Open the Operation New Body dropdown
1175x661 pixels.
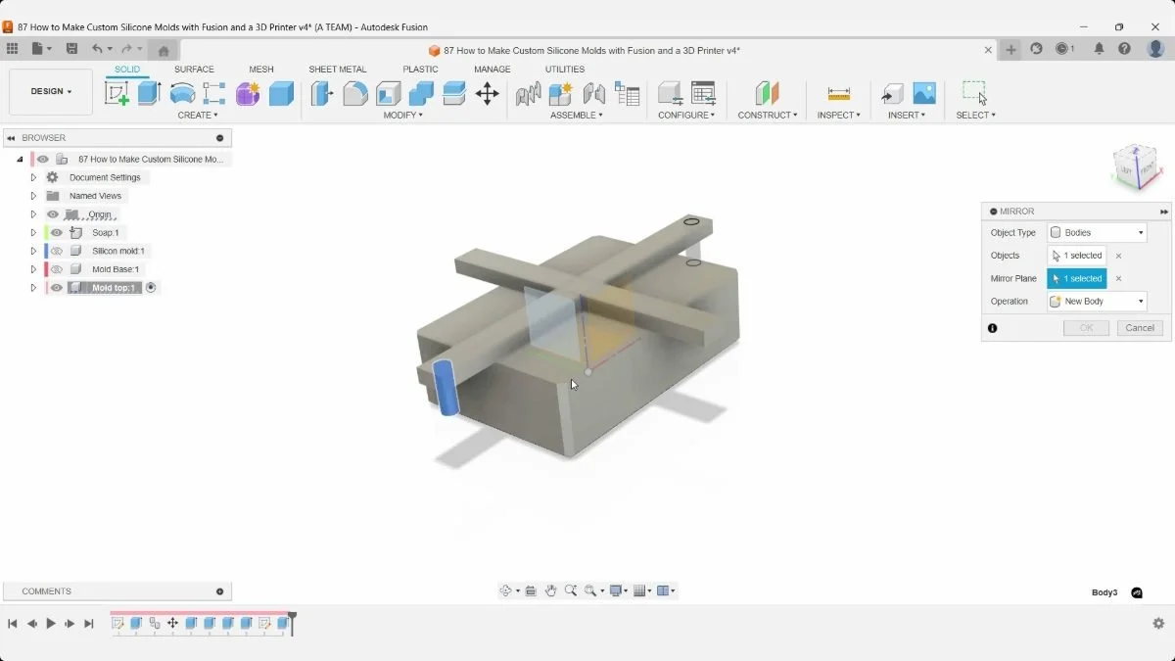click(x=1097, y=302)
